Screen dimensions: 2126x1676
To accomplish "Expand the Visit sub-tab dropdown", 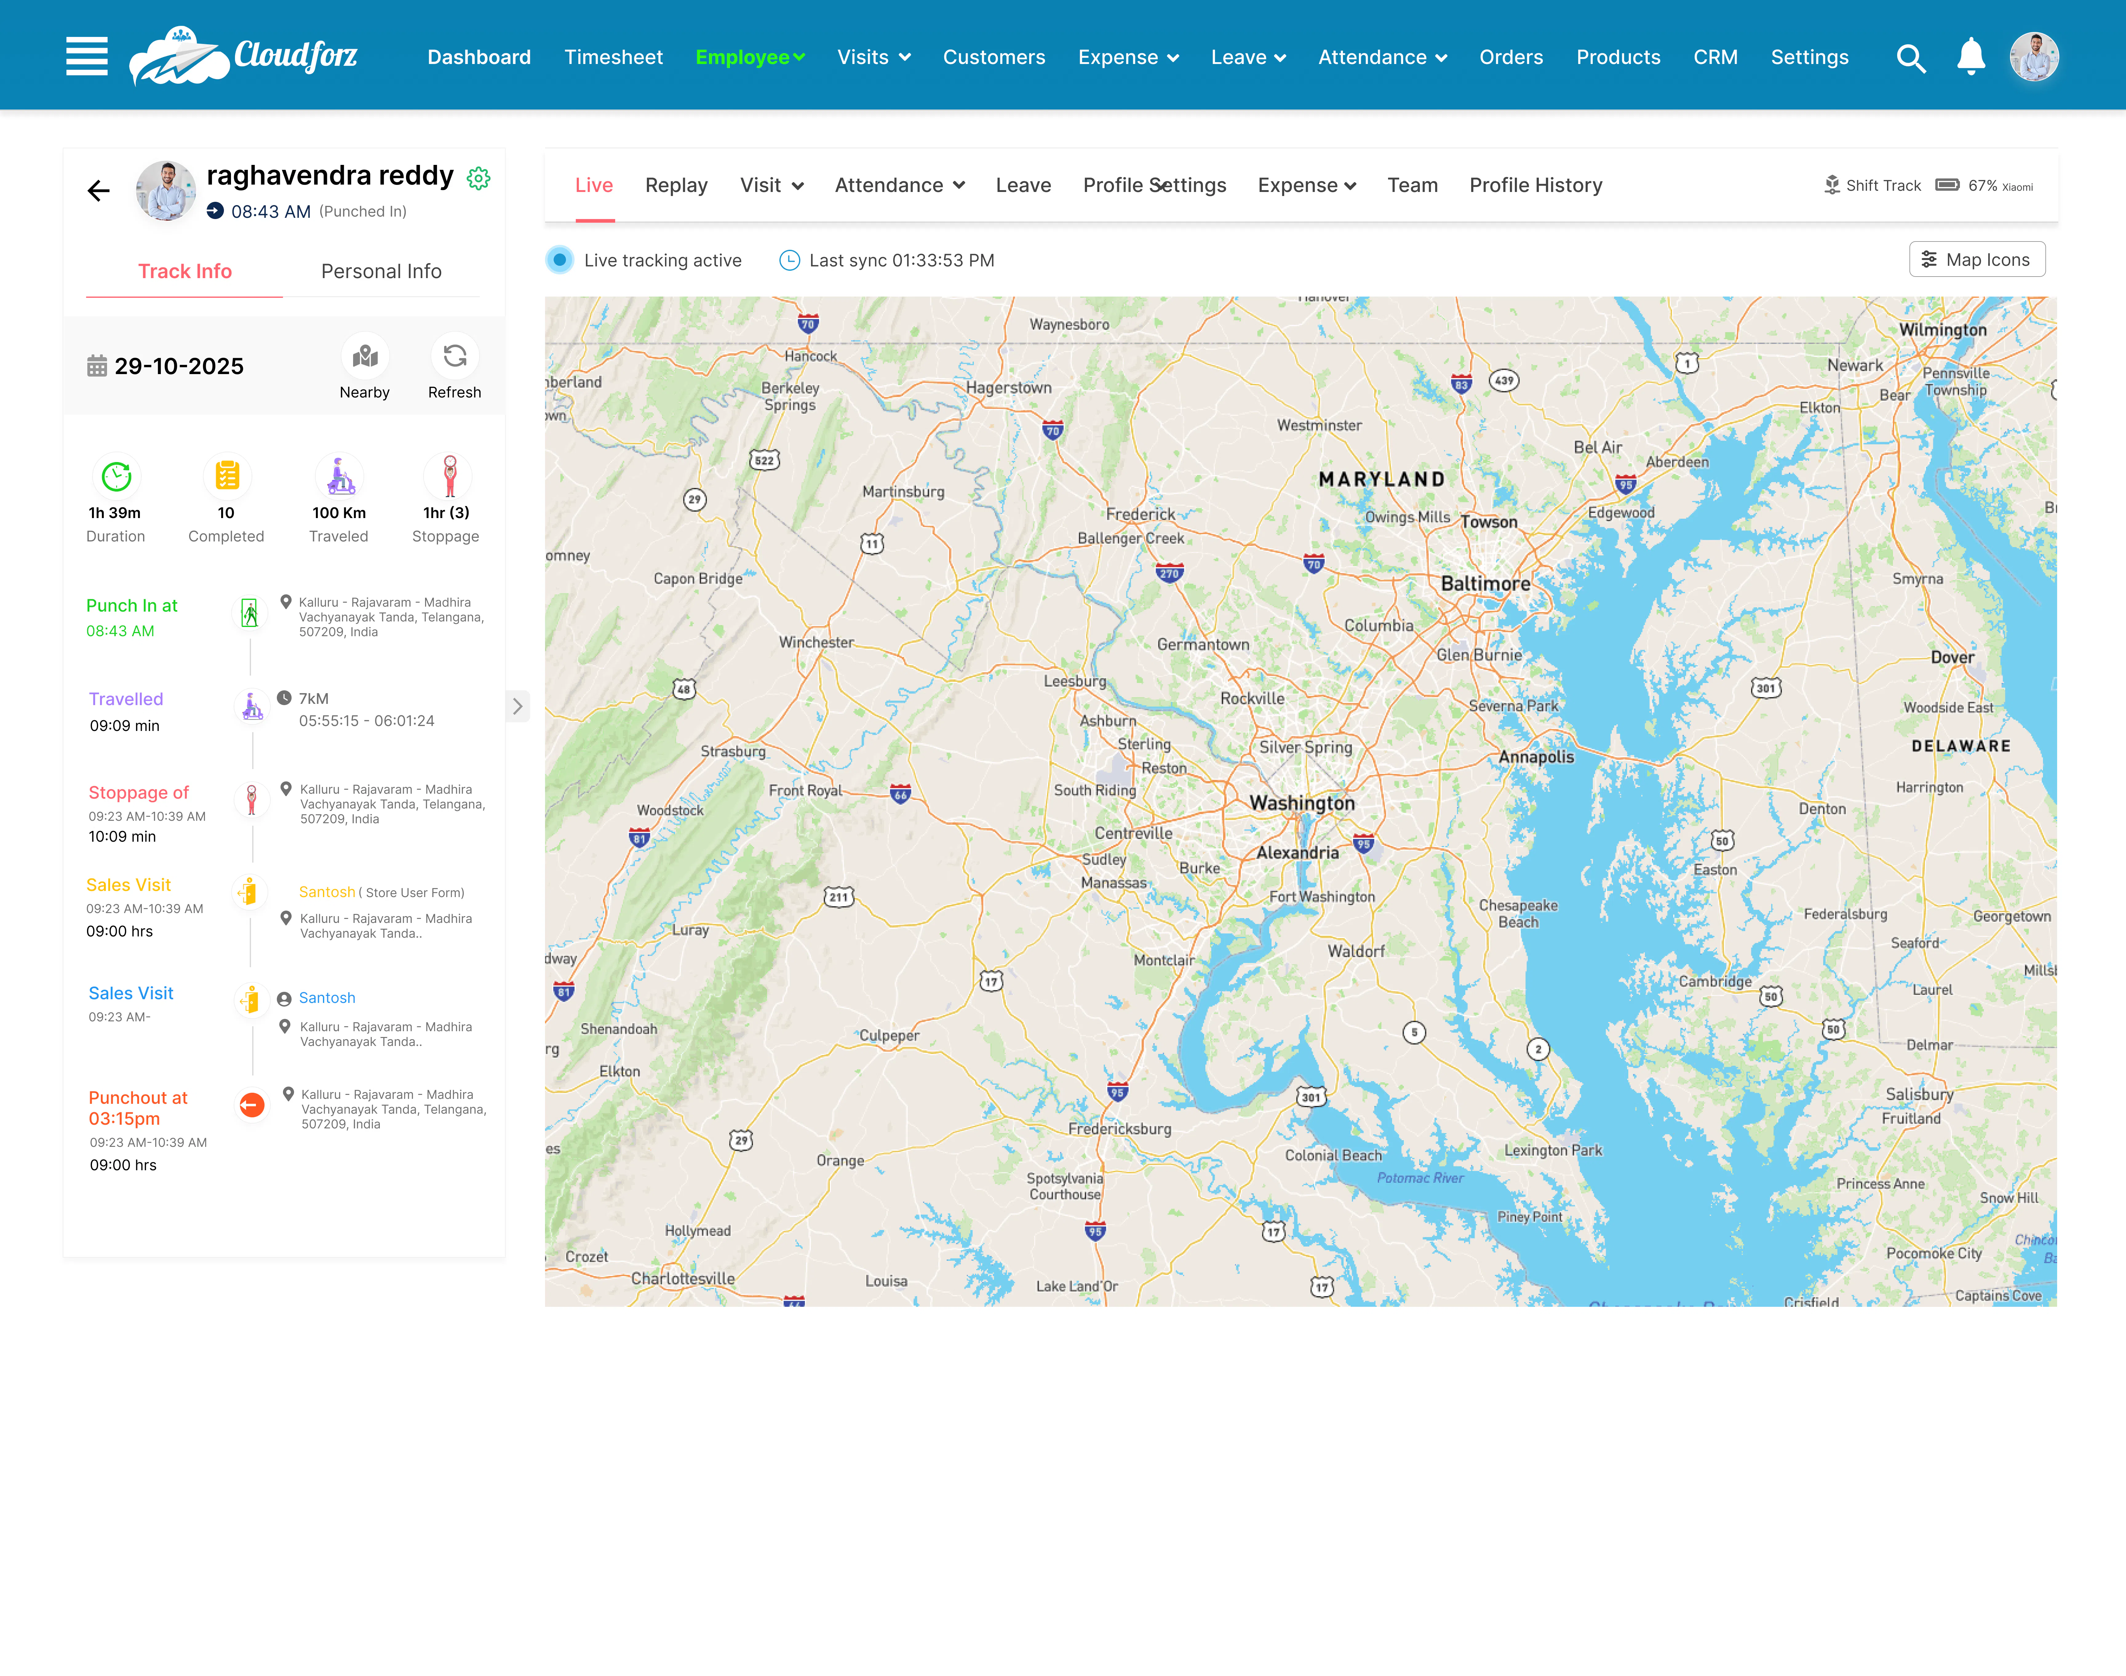I will [772, 186].
